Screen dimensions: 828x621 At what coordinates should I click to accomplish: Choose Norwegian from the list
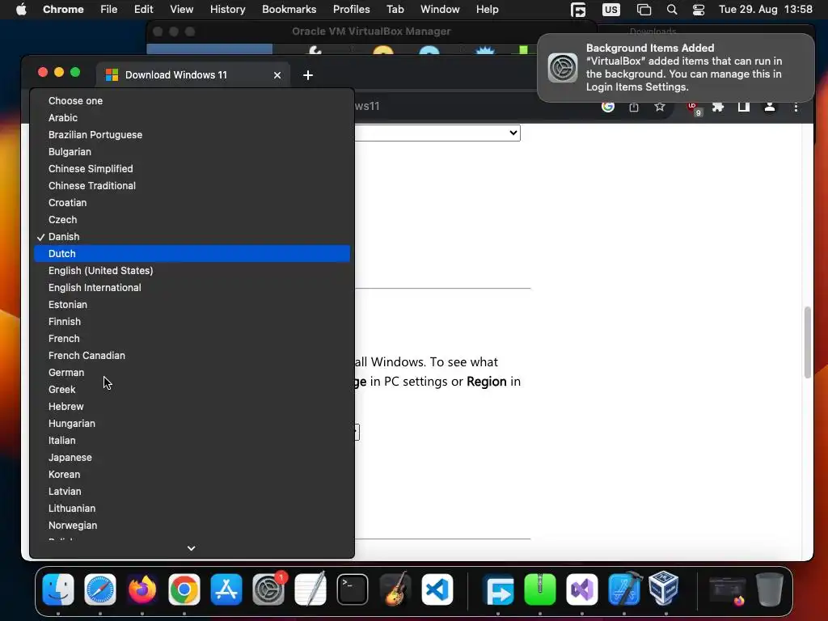tap(192, 526)
